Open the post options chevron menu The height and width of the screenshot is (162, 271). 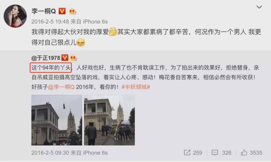pyautogui.click(x=259, y=7)
